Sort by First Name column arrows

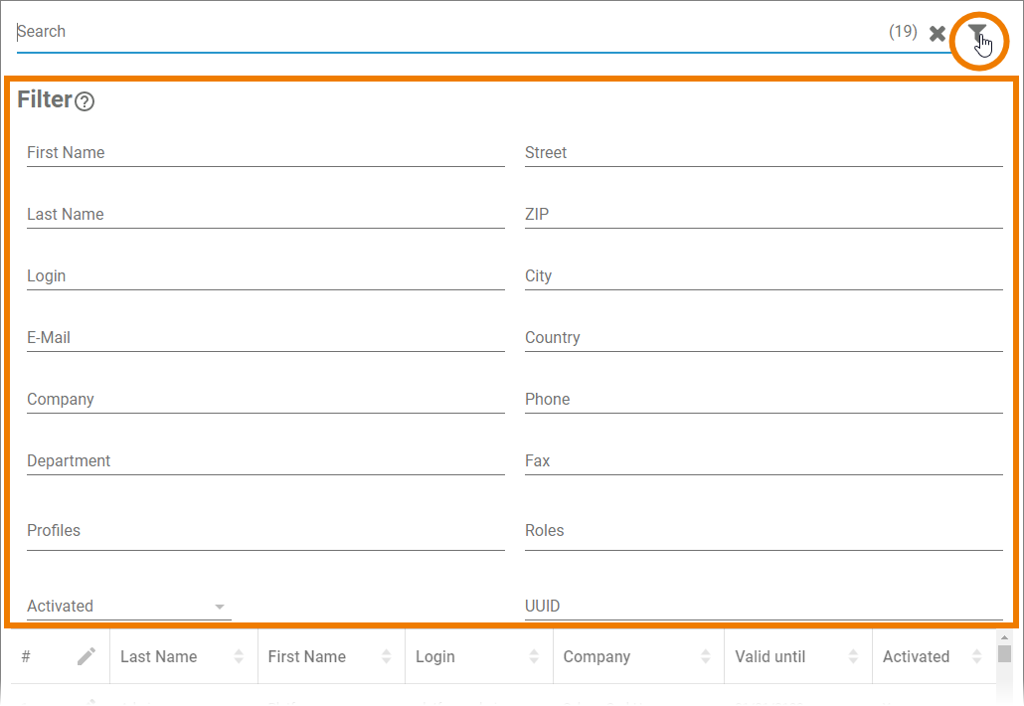click(386, 656)
